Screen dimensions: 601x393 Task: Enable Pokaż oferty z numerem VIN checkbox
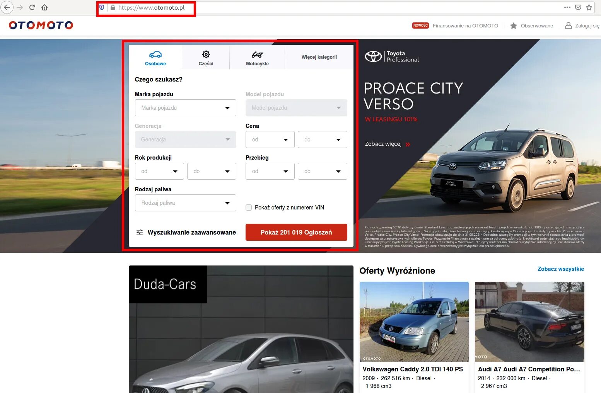coord(249,208)
